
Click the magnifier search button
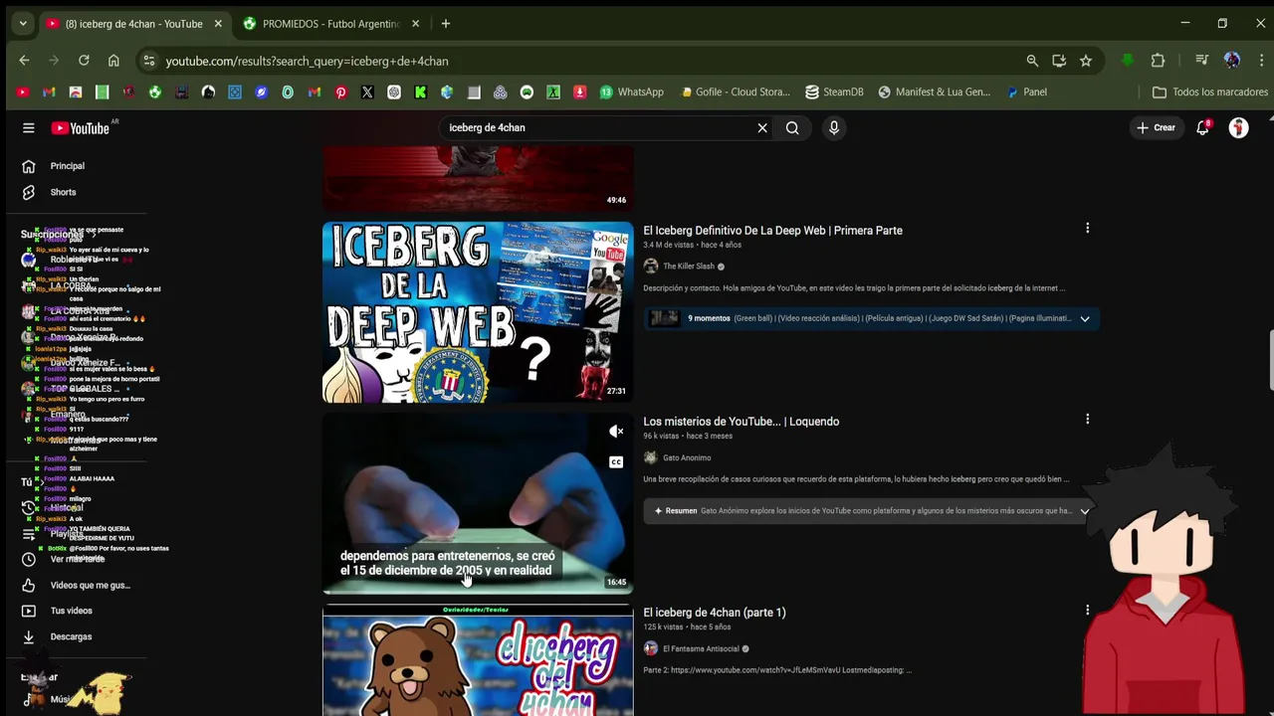tap(792, 127)
